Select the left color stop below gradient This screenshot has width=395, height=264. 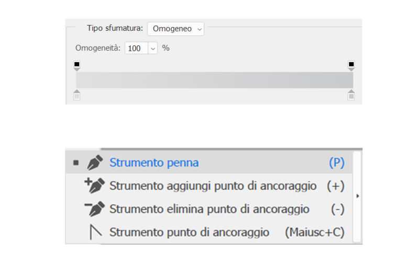(77, 95)
